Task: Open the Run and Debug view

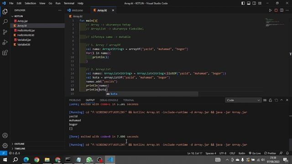Action: tap(5, 42)
